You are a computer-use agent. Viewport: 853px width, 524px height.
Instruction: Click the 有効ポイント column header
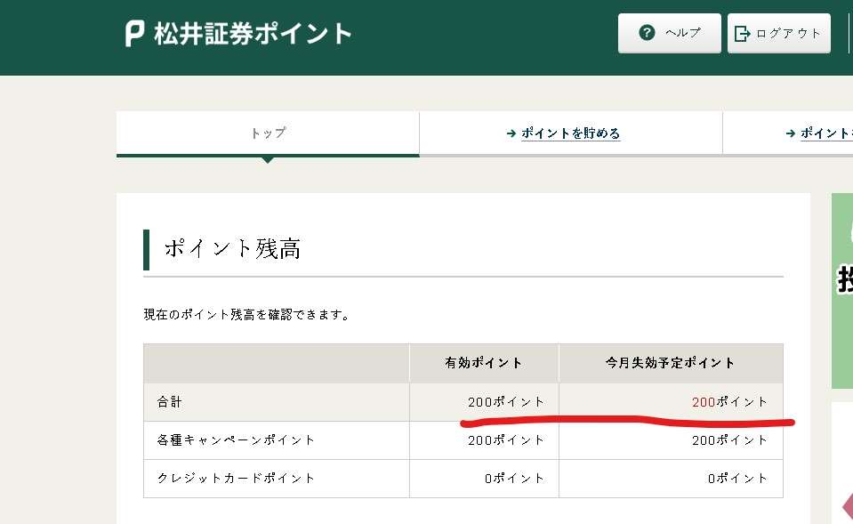[484, 363]
